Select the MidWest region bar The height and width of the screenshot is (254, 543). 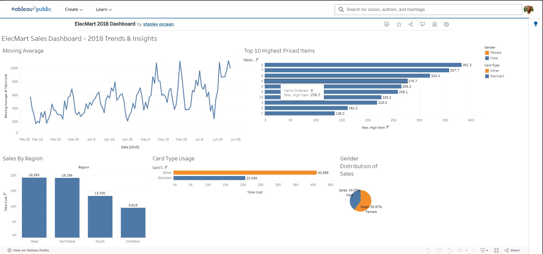point(133,223)
